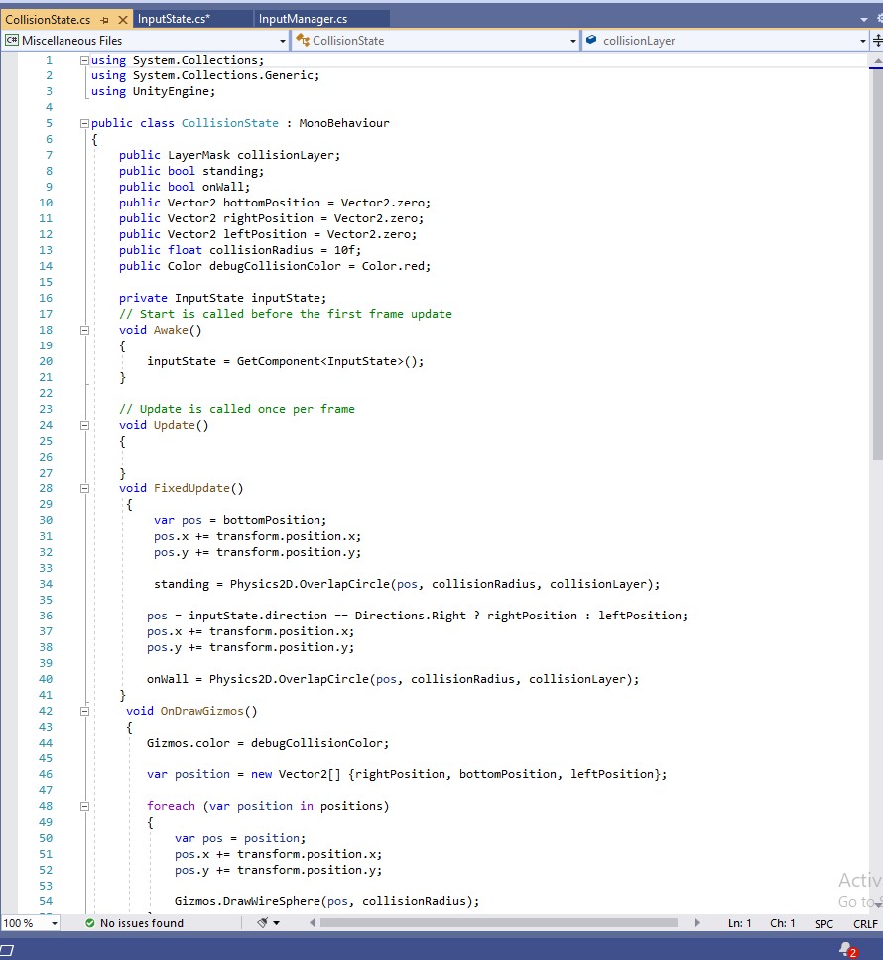Click the horizontal scrollbar above the status bar
Screen dimensions: 883x960
click(496, 923)
